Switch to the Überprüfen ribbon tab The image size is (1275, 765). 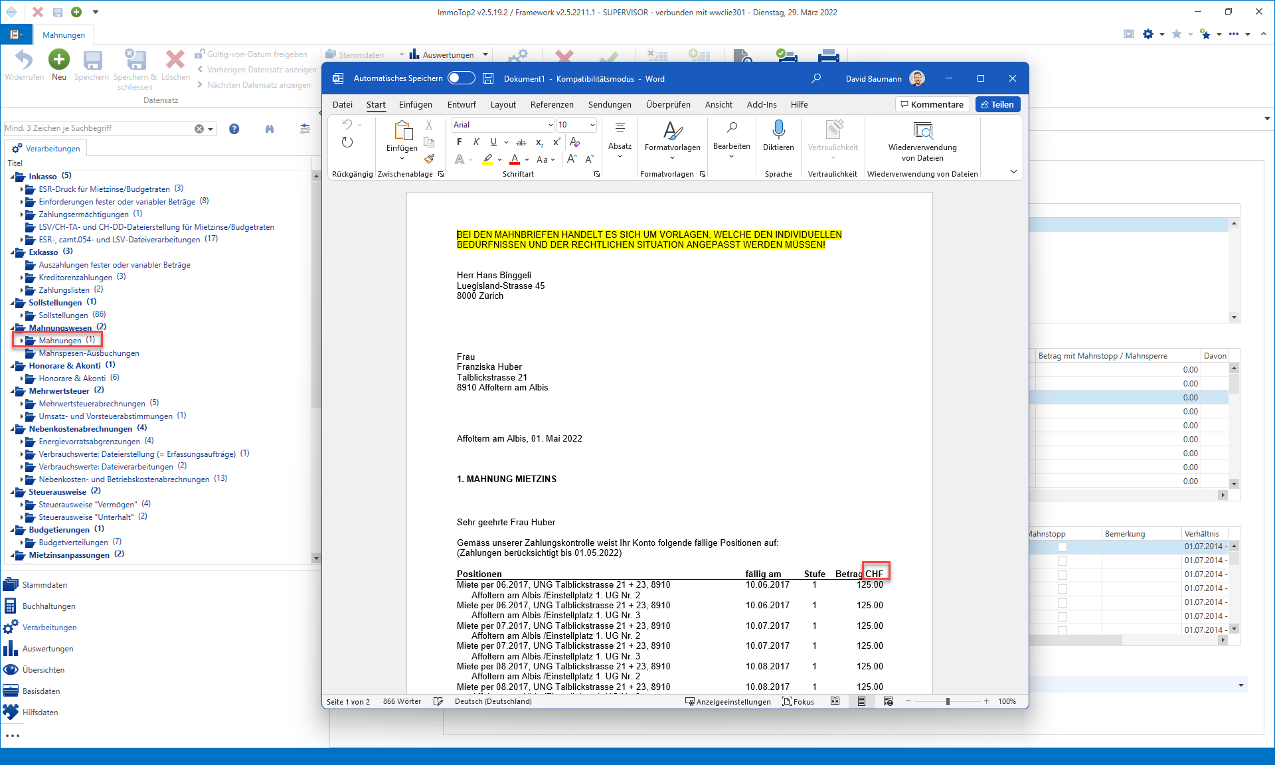coord(668,104)
